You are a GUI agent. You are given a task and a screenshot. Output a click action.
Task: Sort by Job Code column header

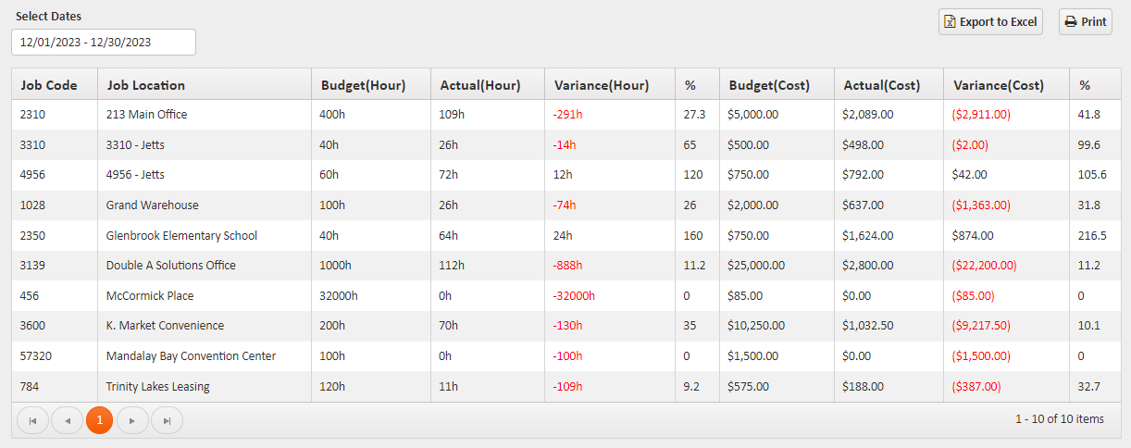(x=48, y=85)
